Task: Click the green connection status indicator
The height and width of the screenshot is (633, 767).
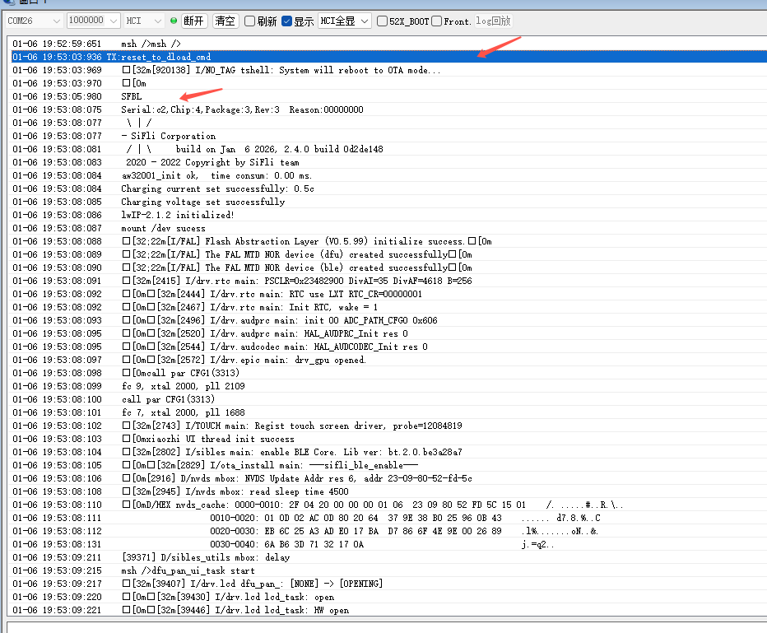Action: pyautogui.click(x=174, y=21)
